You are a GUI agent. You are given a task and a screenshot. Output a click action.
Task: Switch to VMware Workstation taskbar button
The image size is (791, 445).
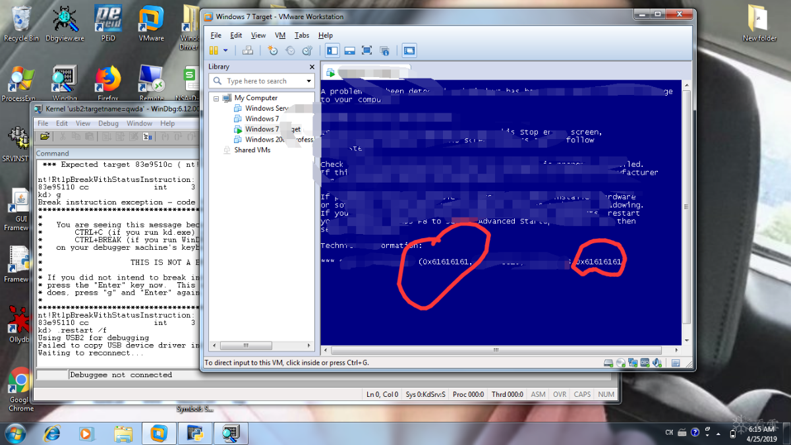[x=159, y=433]
